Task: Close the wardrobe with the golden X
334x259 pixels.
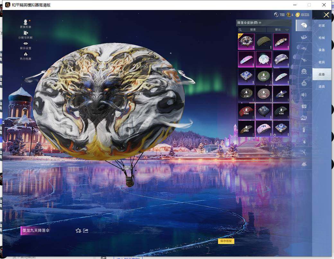Action: (326, 15)
